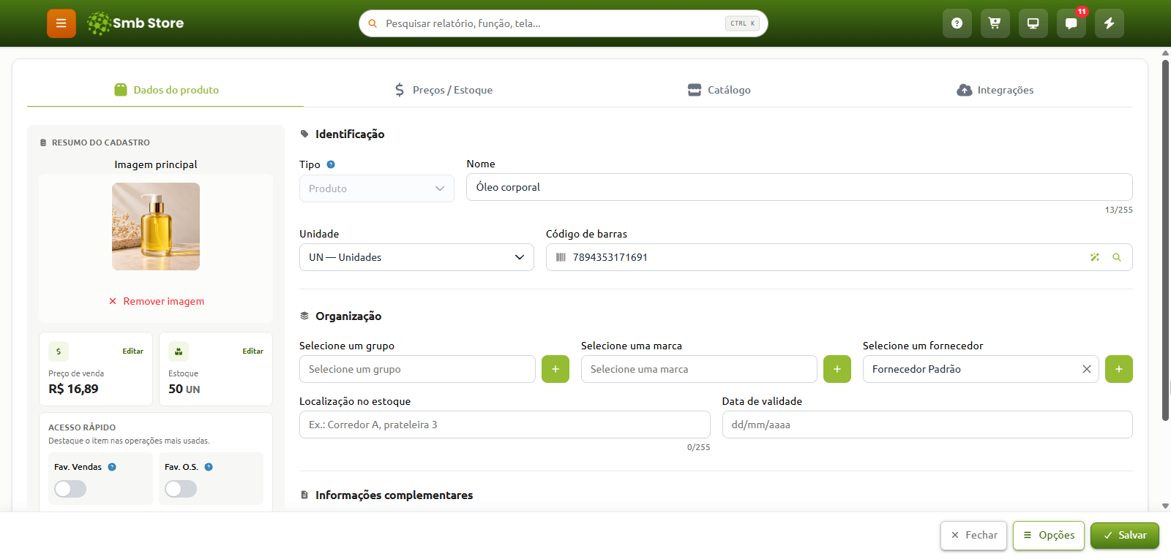1171x559 pixels.
Task: Edit the Estoque quantity
Action: click(252, 351)
